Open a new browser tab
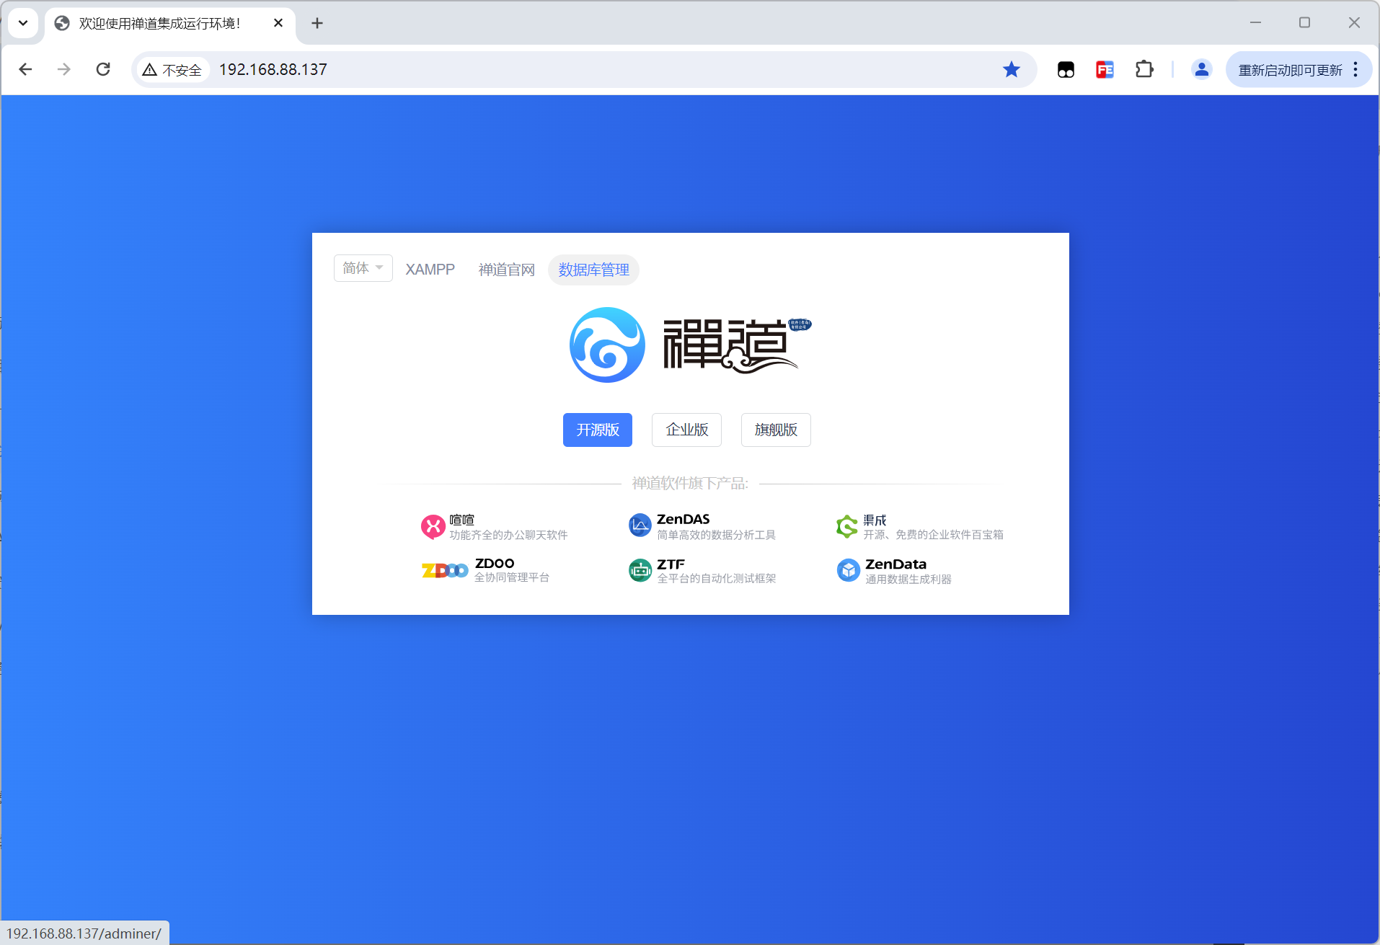 point(317,23)
